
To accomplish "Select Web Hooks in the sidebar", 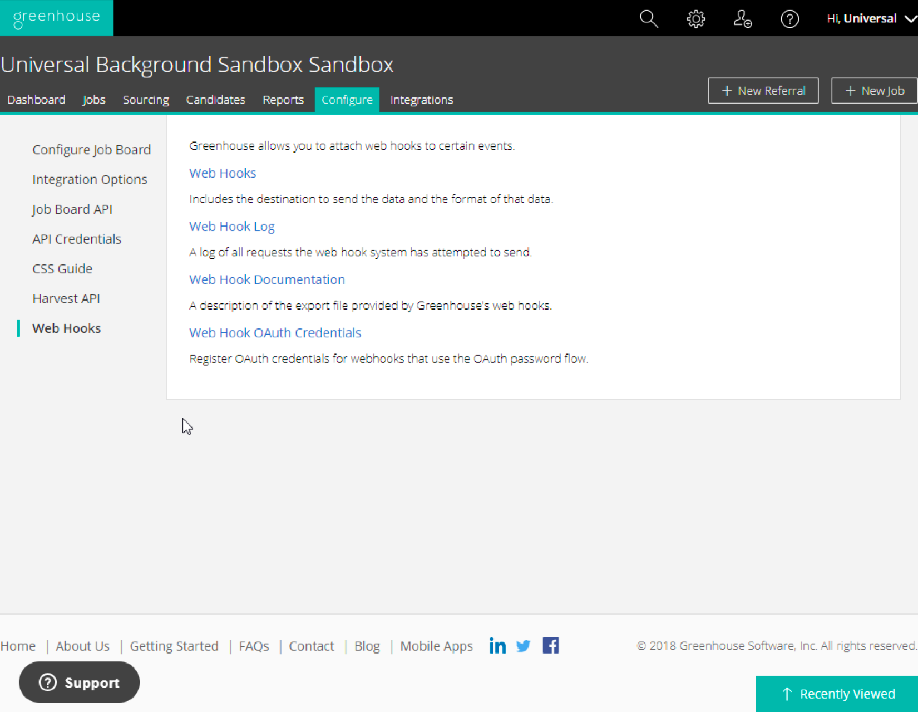I will (66, 328).
